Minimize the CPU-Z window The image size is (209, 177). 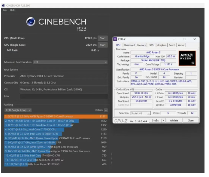[x=174, y=39]
